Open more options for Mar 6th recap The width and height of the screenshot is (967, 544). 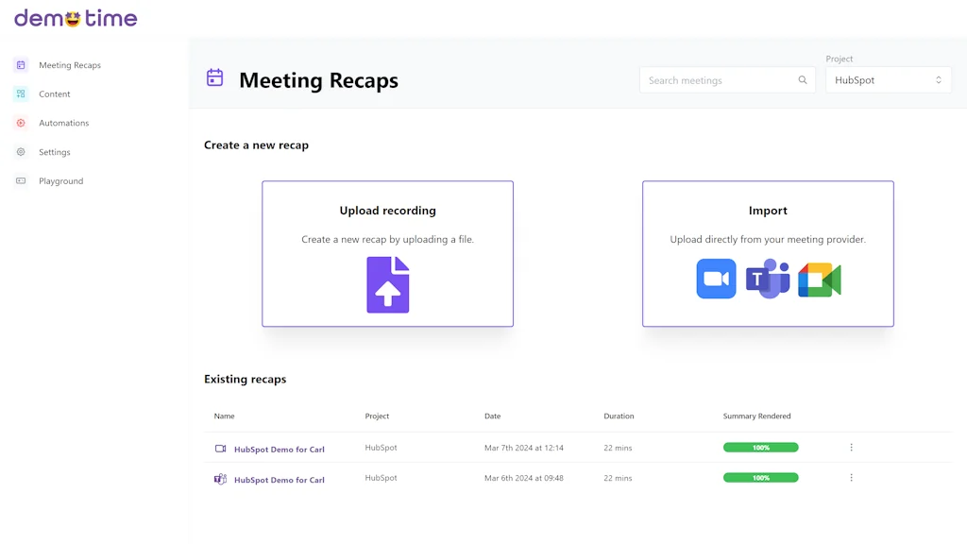click(x=851, y=477)
